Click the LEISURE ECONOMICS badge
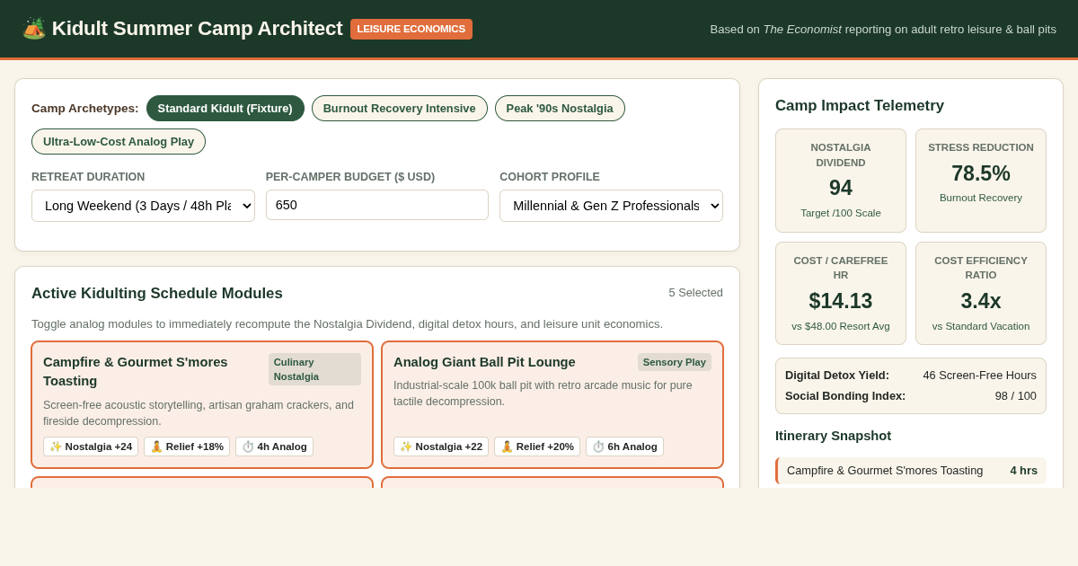The height and width of the screenshot is (566, 1078). 411,29
